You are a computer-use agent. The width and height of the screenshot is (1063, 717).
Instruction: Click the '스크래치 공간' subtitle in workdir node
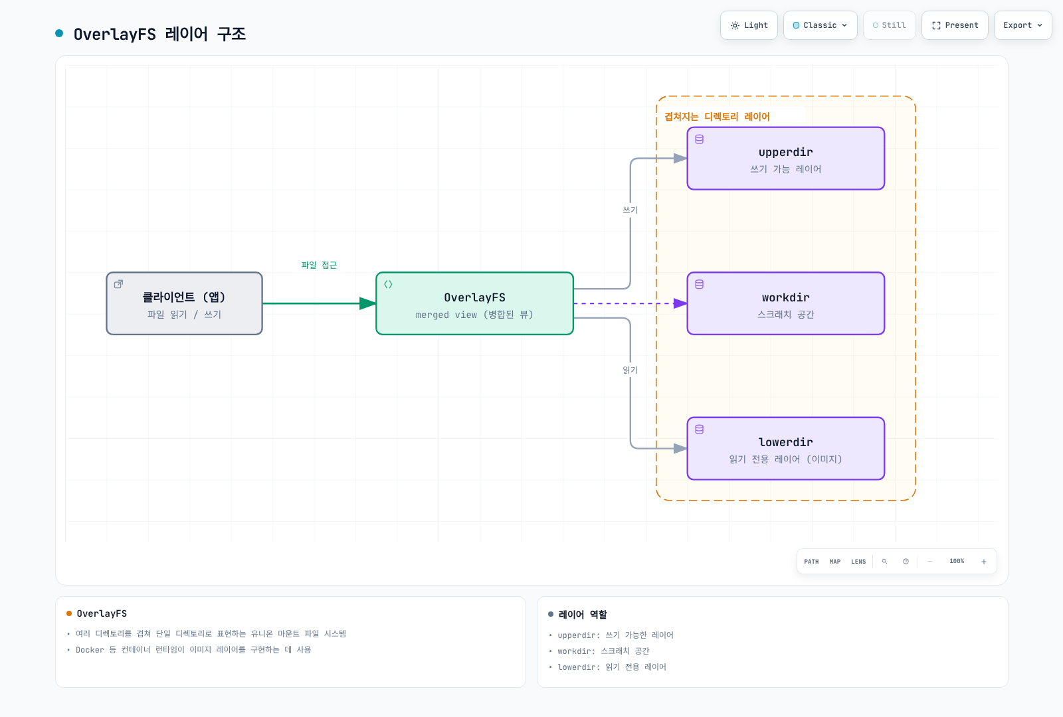[x=786, y=315]
